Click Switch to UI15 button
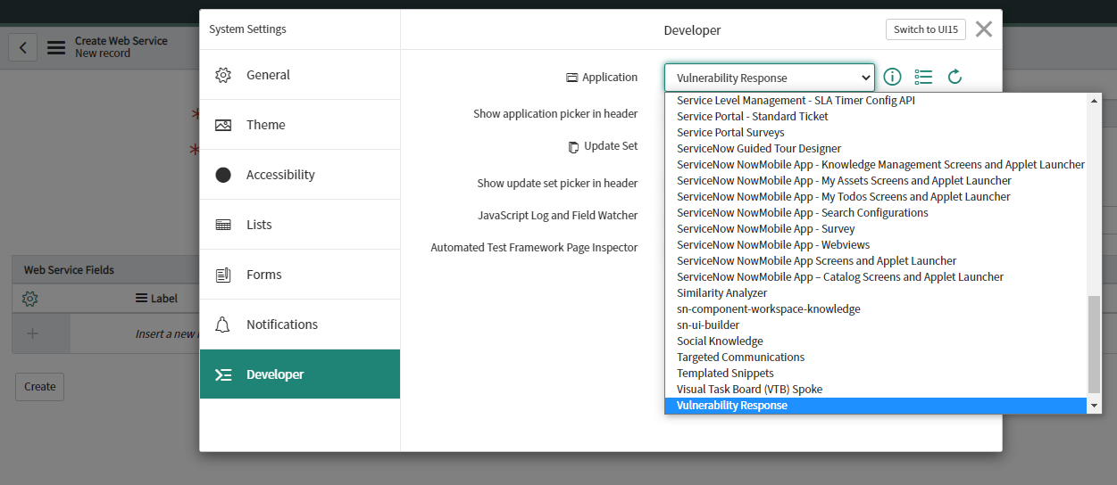 (x=926, y=29)
